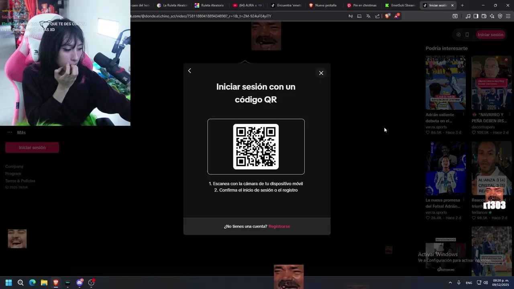Switch to La Ruleta Aleatoria tab
Viewport: 514px width, 289px height.
(x=172, y=5)
